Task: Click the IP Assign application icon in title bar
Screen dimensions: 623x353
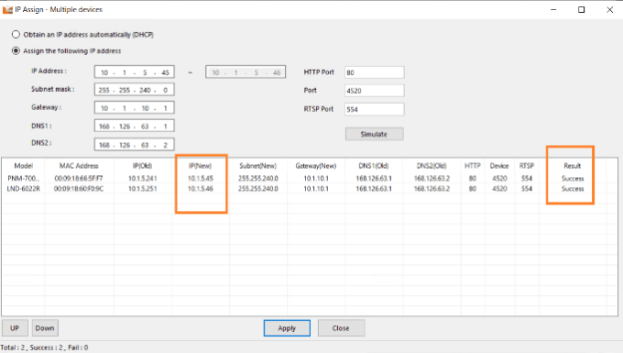Action: pos(7,9)
